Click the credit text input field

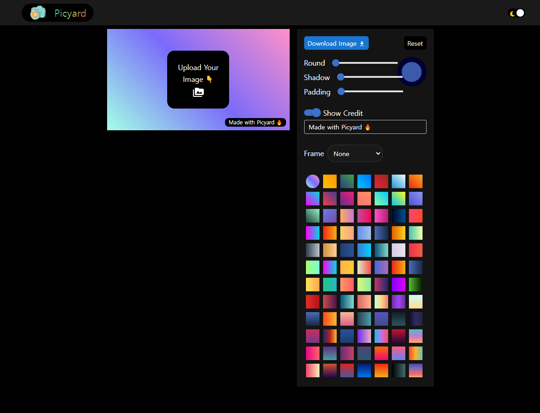pos(365,127)
